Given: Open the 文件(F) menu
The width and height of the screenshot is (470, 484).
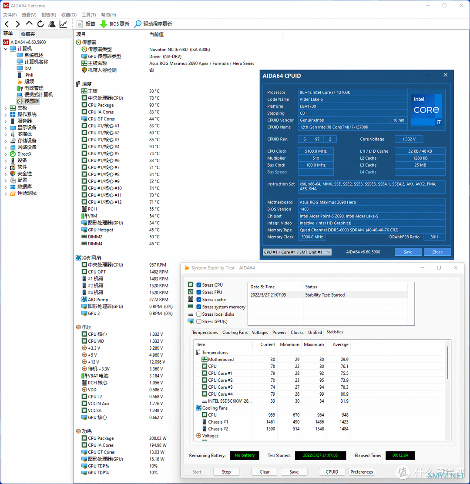Looking at the screenshot, I should pyautogui.click(x=10, y=15).
